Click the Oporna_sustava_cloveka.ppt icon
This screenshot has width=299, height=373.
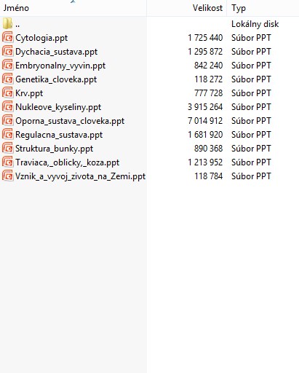(x=7, y=121)
